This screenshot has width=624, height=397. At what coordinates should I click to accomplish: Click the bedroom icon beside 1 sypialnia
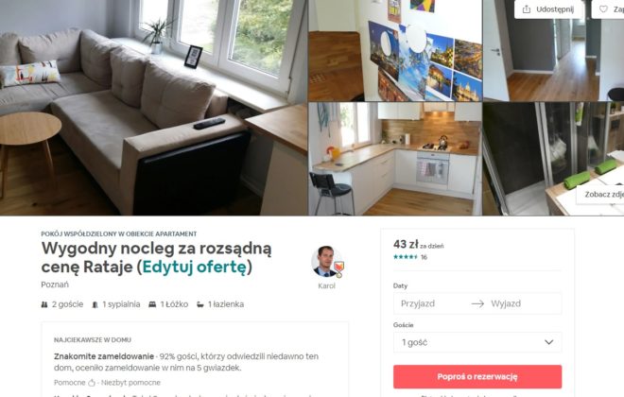tap(95, 304)
